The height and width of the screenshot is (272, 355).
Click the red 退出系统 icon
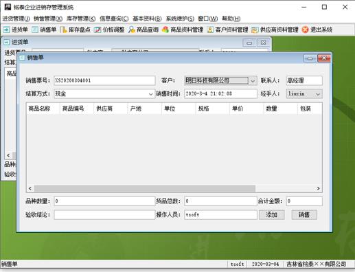(x=305, y=30)
